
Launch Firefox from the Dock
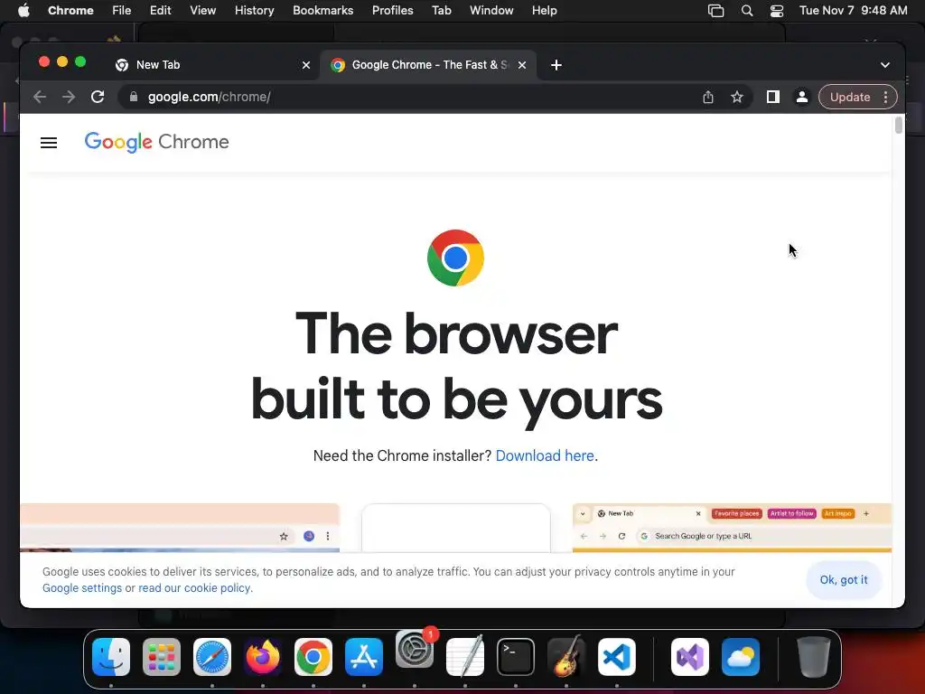263,657
